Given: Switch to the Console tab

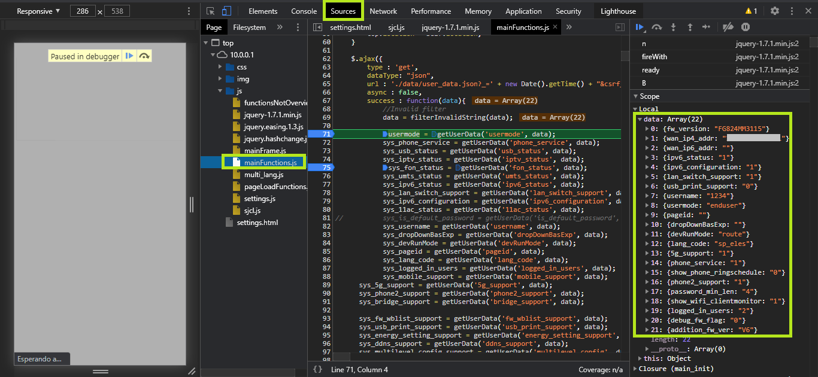Looking at the screenshot, I should pyautogui.click(x=304, y=11).
